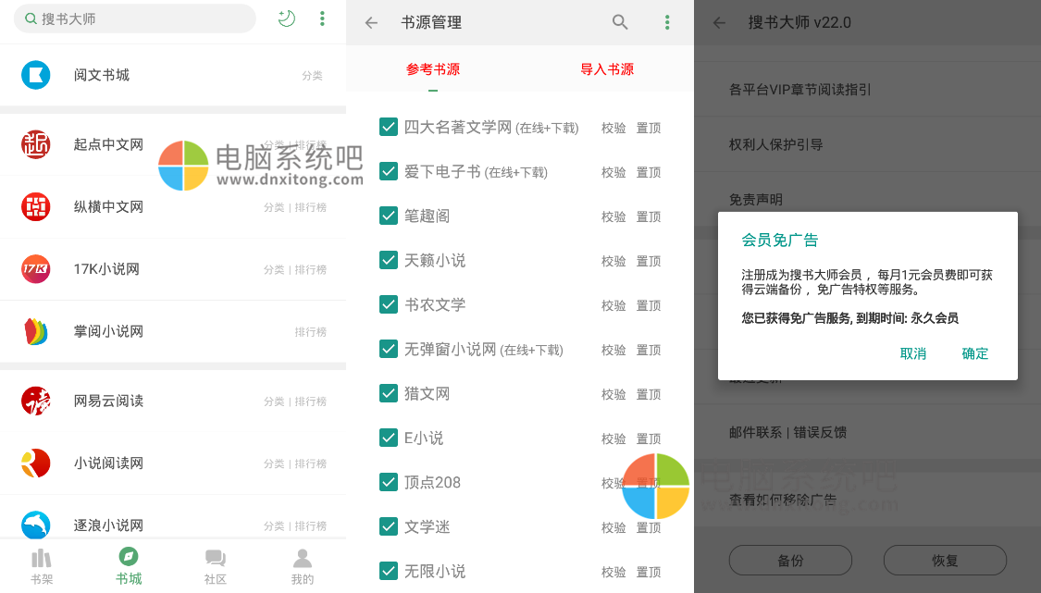Click 校验 for E小说
This screenshot has height=593, width=1041.
point(613,439)
